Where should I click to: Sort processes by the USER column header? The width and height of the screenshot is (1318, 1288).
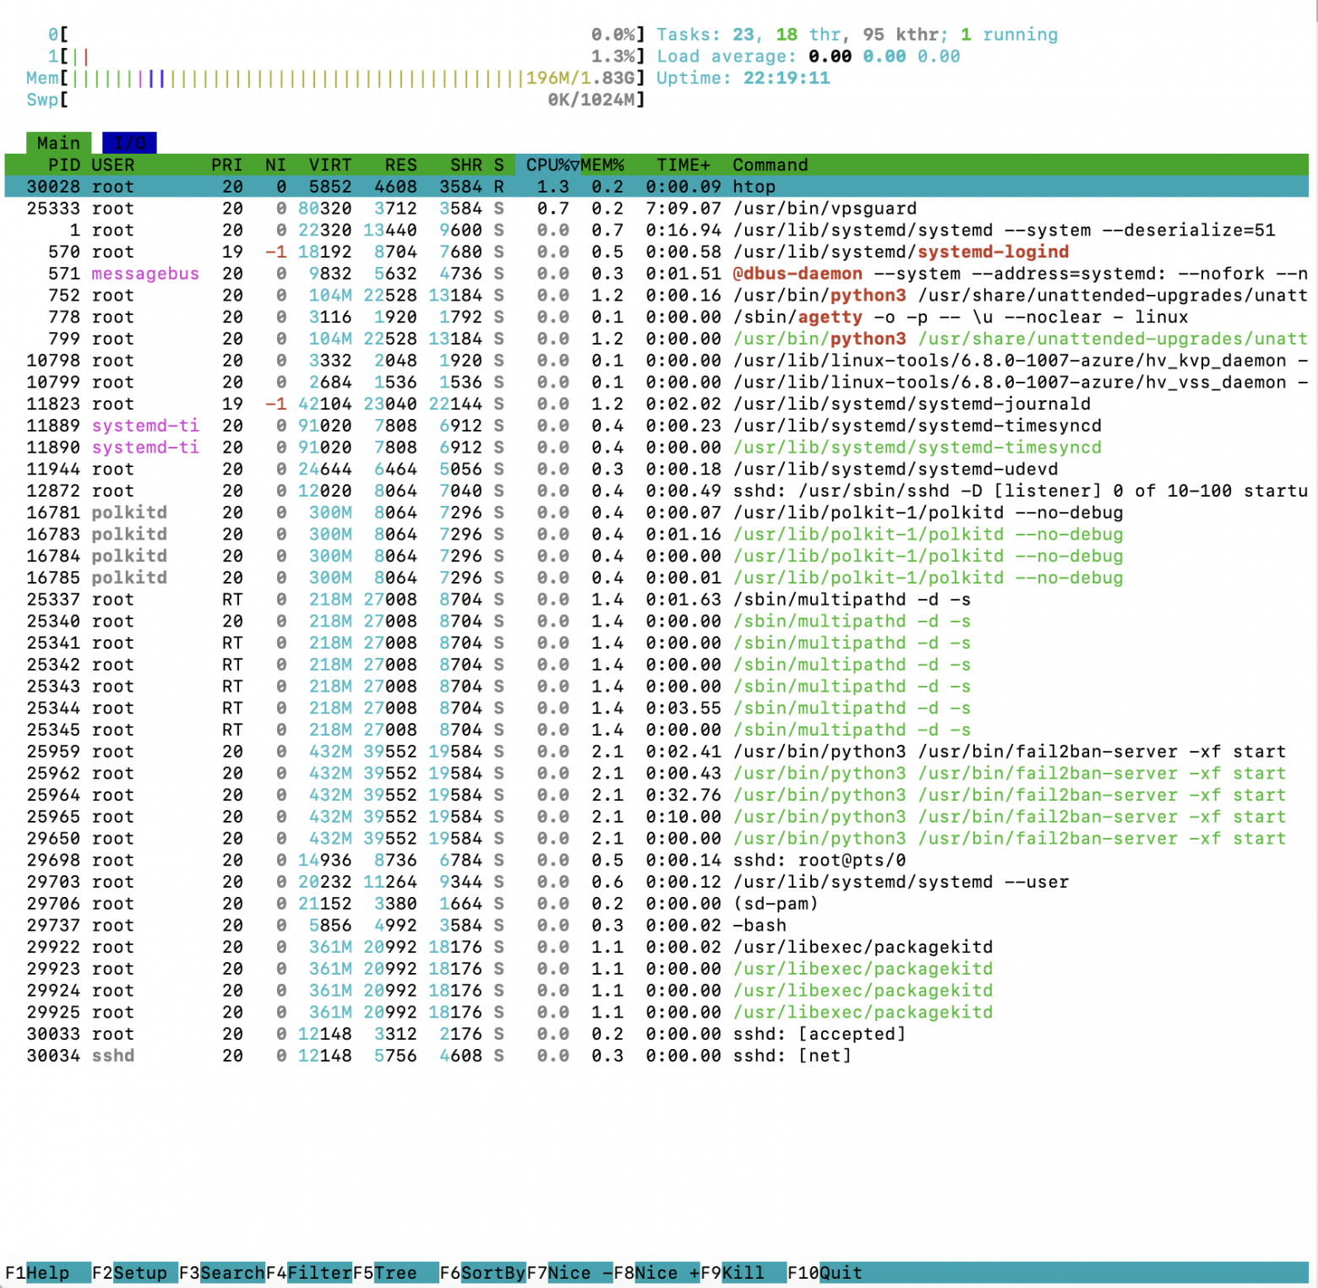pos(113,165)
